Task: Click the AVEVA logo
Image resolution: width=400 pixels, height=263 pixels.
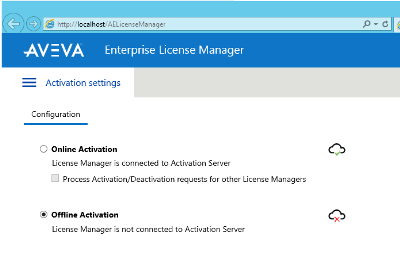Action: (54, 50)
